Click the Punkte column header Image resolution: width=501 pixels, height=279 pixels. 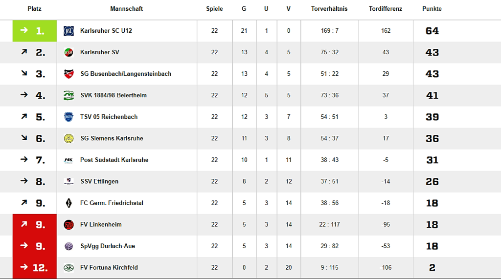tap(432, 9)
